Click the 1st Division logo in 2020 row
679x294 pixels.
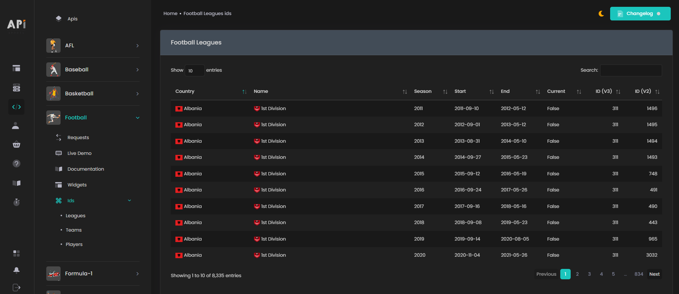point(257,255)
